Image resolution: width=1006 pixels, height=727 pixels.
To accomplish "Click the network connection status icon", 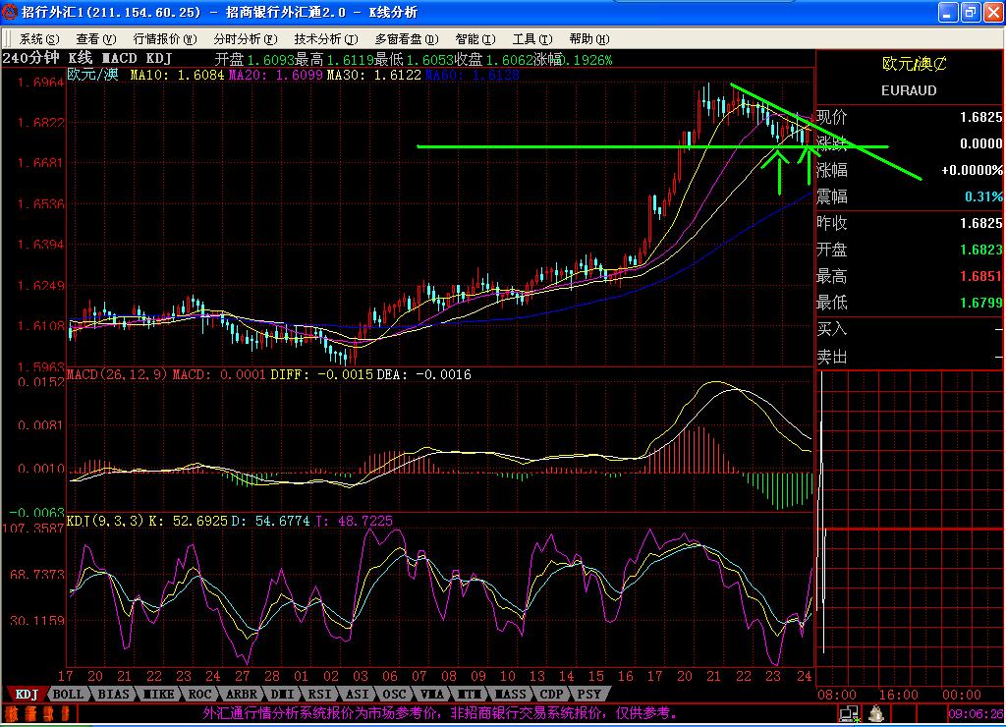I will coord(848,713).
